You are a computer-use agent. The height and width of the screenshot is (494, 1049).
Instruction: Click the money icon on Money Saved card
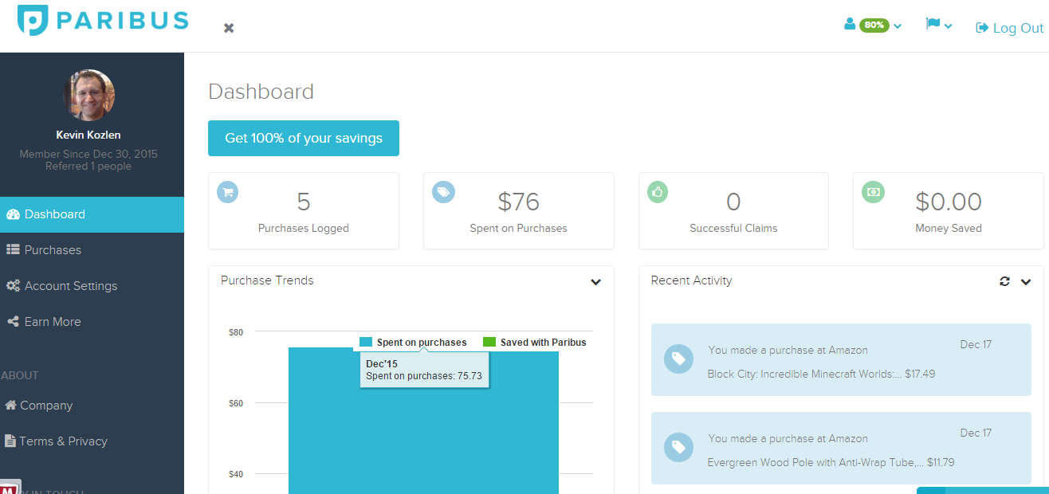[x=872, y=191]
